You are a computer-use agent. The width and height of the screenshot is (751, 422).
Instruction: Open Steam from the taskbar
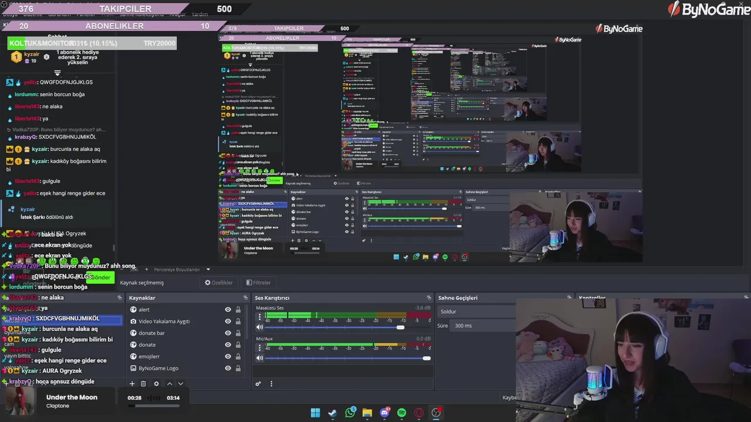[x=333, y=413]
